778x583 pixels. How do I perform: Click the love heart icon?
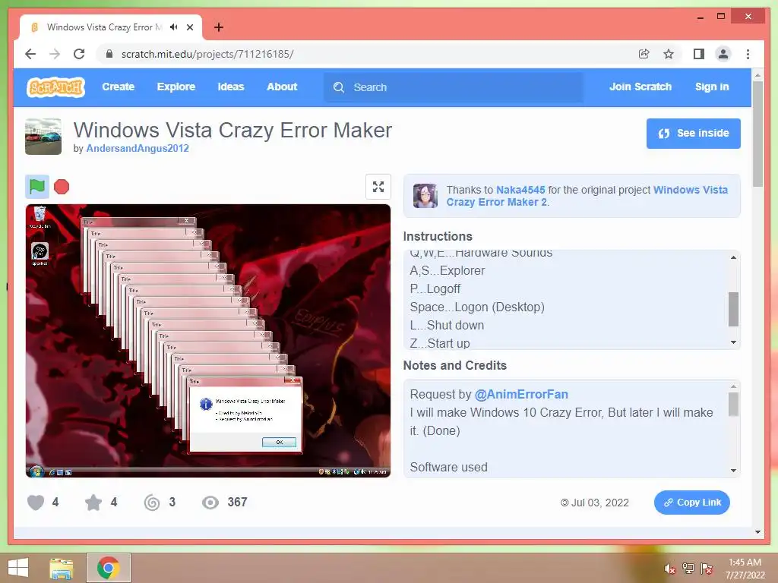pos(36,503)
